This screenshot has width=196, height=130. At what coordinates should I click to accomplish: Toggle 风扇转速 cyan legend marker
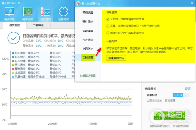point(13,76)
